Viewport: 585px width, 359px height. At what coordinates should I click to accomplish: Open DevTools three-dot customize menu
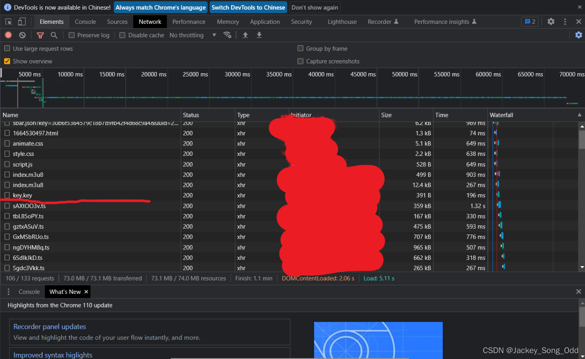tap(565, 22)
